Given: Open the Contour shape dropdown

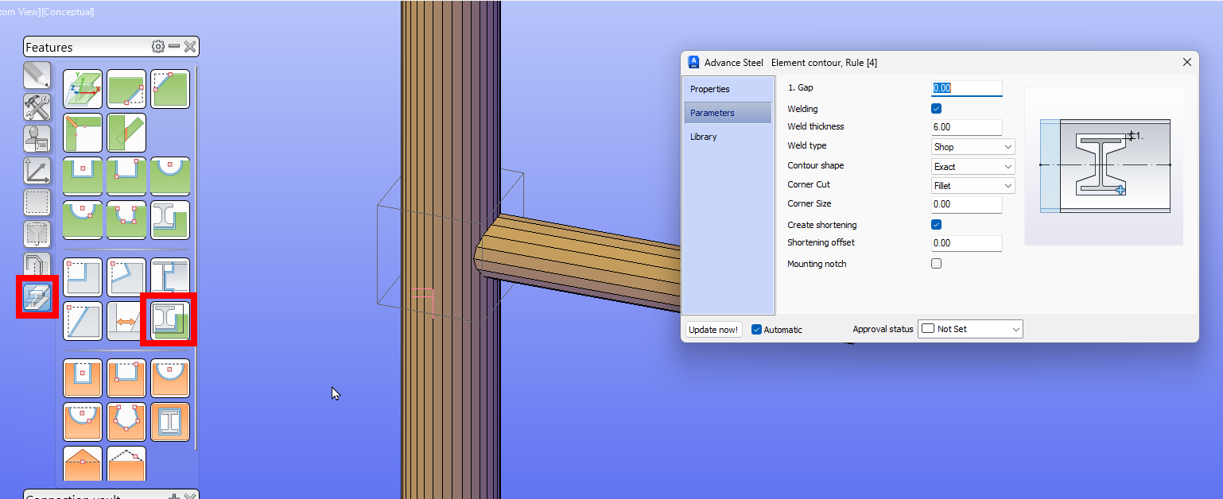Looking at the screenshot, I should point(973,167).
